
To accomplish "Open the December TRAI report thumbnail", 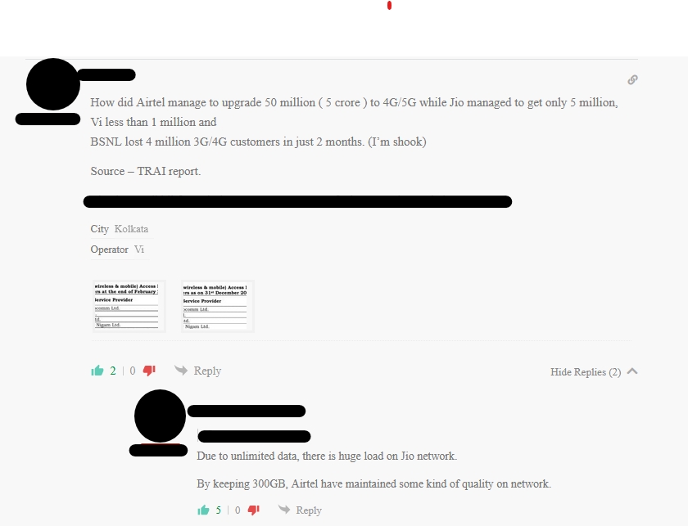I will (218, 307).
